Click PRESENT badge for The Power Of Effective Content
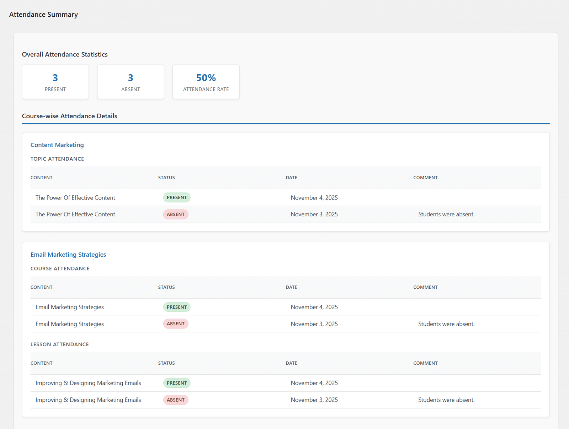This screenshot has height=429, width=569. (177, 197)
